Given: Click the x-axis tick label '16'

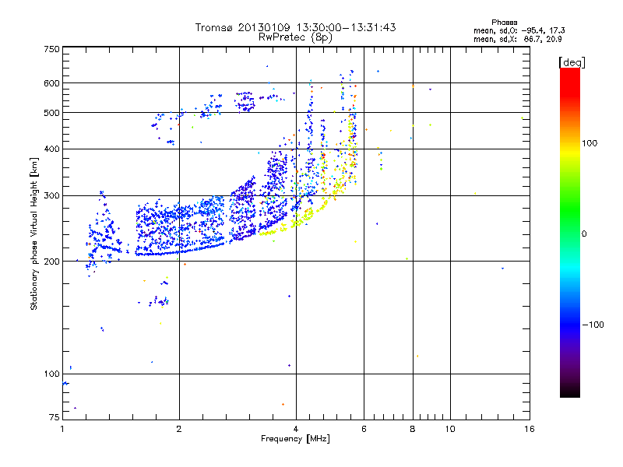Looking at the screenshot, I should (530, 429).
